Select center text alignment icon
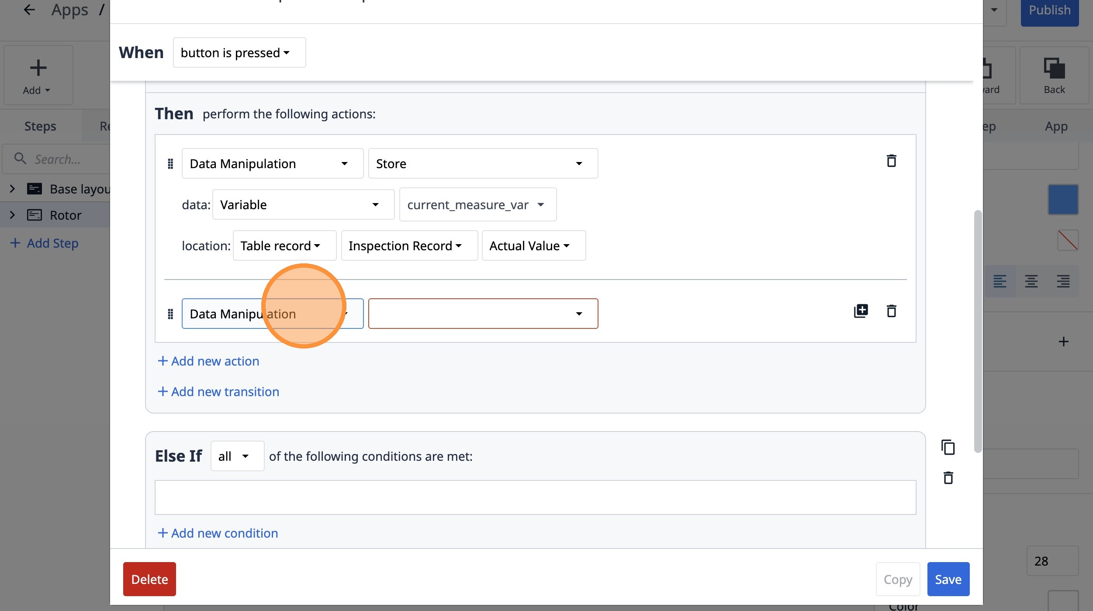Viewport: 1093px width, 611px height. click(x=1031, y=281)
